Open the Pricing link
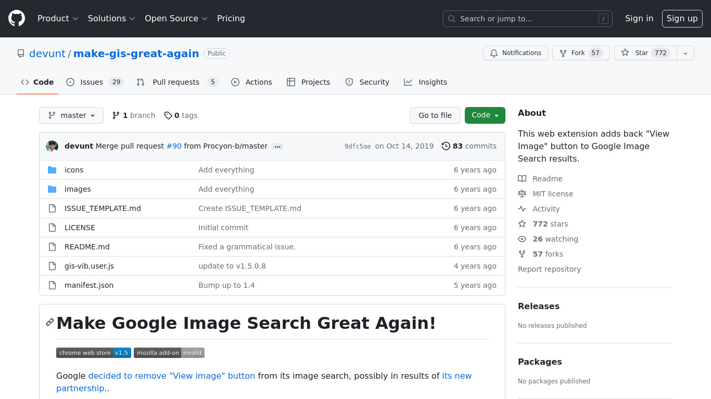 coord(231,19)
